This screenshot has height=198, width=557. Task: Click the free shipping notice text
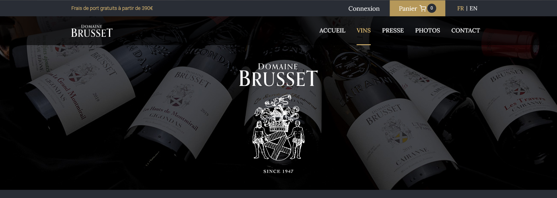[x=112, y=8]
